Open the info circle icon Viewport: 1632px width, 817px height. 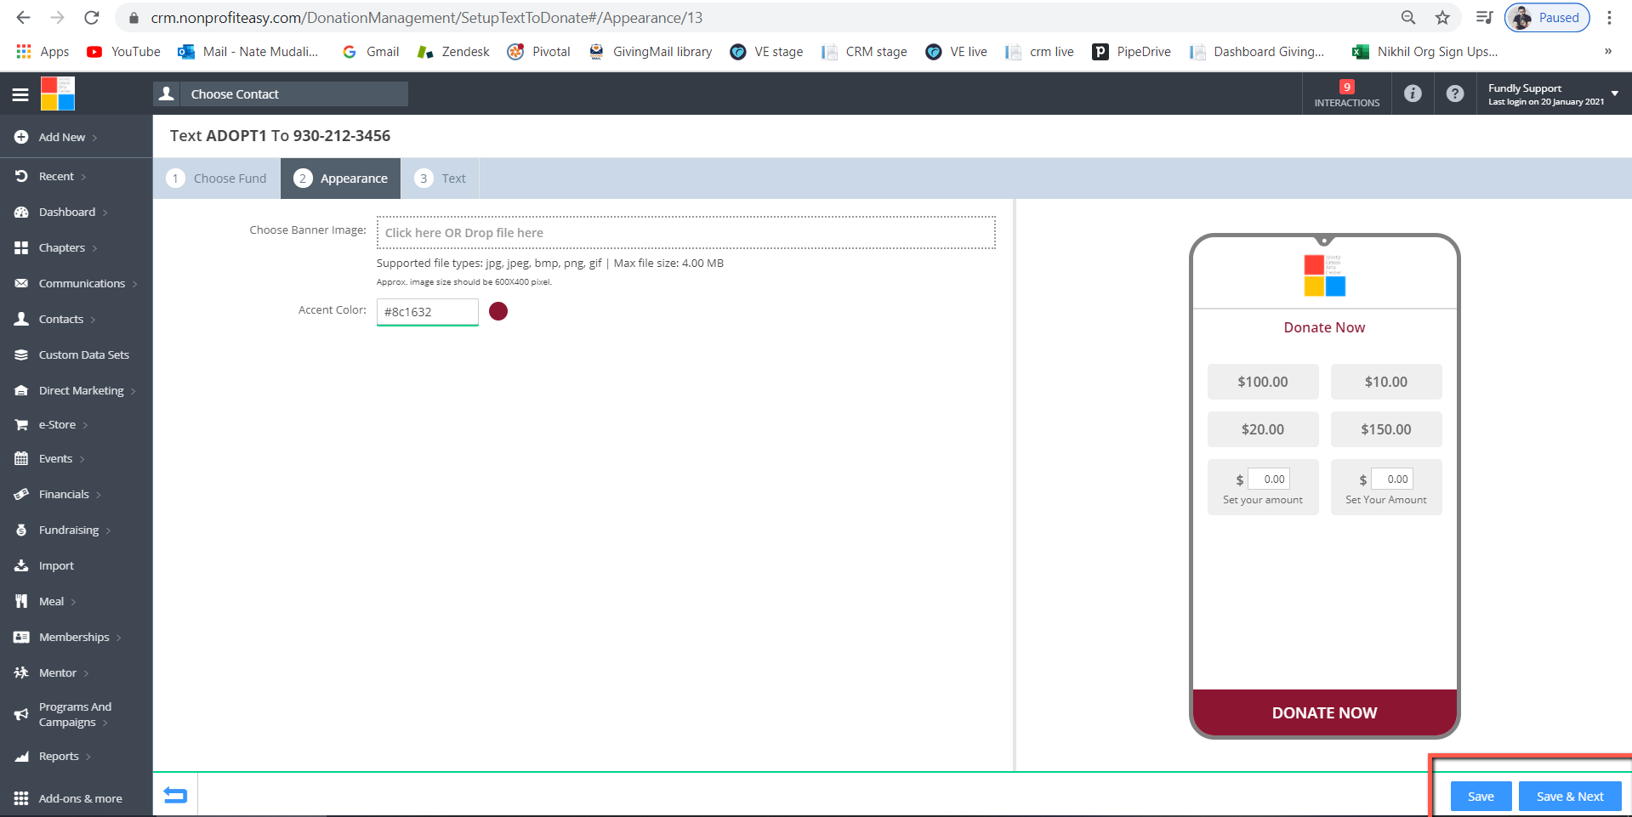pyautogui.click(x=1413, y=94)
